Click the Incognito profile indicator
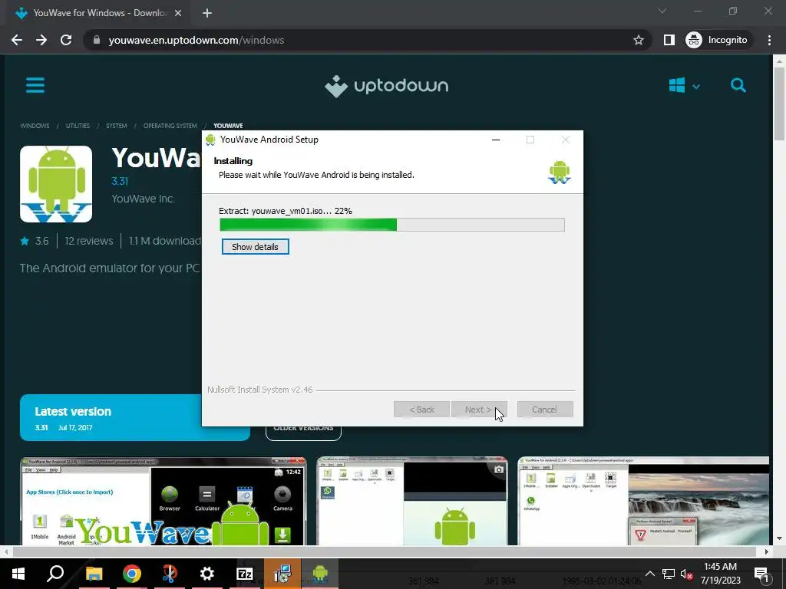786x589 pixels. pyautogui.click(x=717, y=40)
